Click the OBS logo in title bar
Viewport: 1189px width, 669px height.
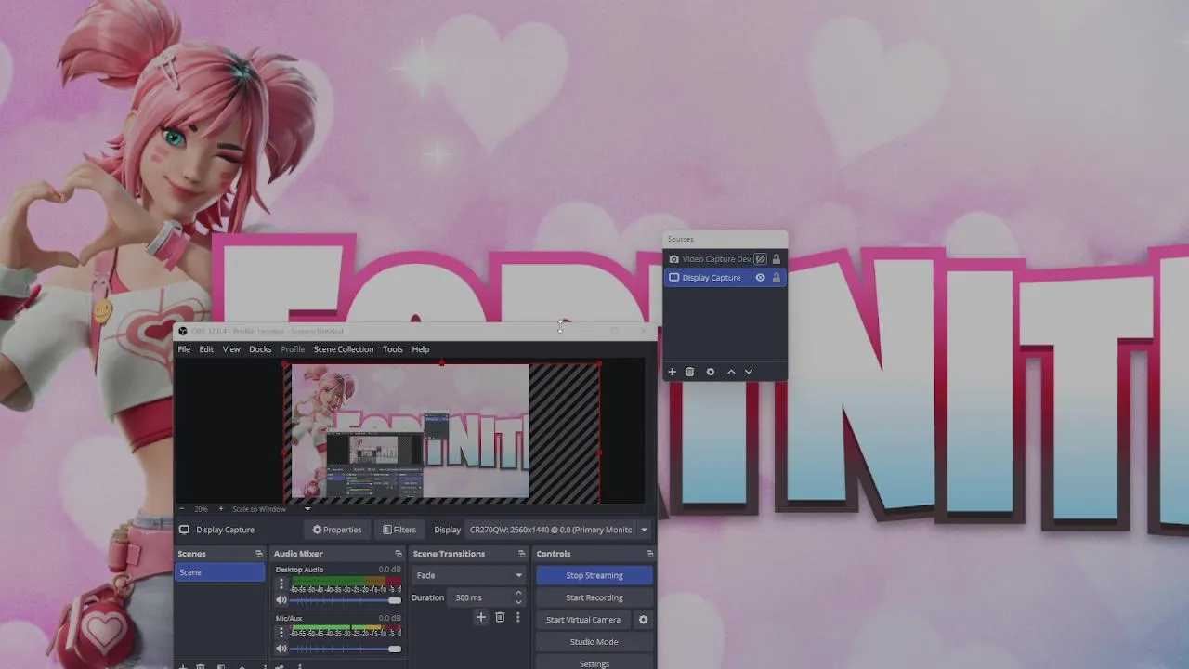click(x=183, y=332)
